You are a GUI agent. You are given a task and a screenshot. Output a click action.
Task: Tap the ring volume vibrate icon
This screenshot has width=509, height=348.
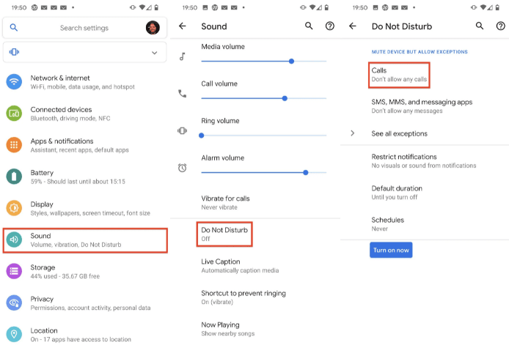[182, 130]
